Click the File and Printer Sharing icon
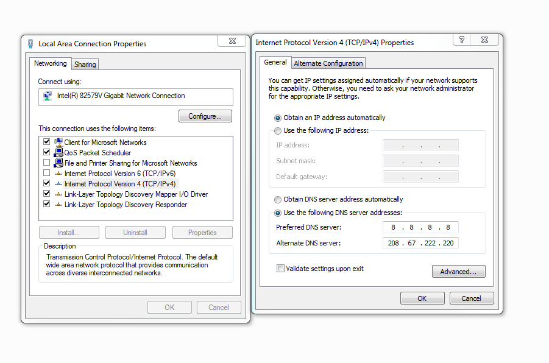Screen dimensions: 549x363 pyautogui.click(x=58, y=163)
